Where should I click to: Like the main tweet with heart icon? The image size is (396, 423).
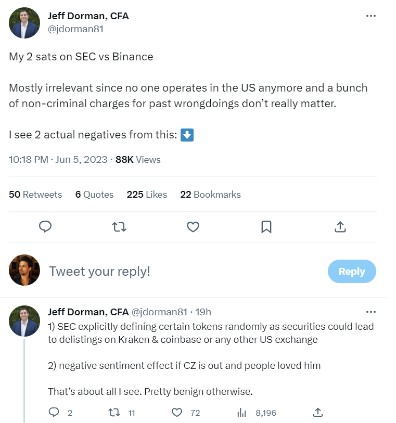click(x=193, y=227)
